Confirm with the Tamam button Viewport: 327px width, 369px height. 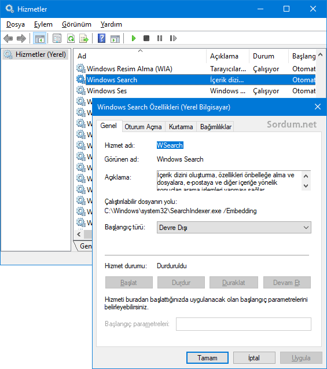pos(207,358)
